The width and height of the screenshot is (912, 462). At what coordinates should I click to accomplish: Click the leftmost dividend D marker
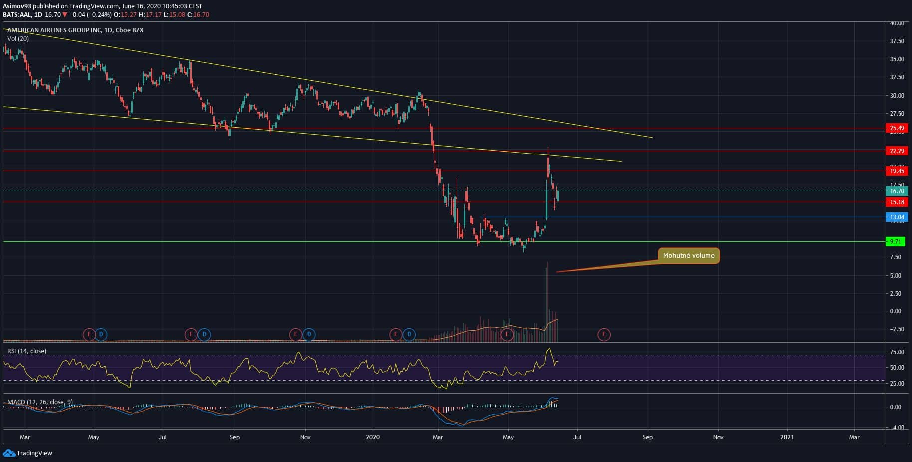point(101,334)
